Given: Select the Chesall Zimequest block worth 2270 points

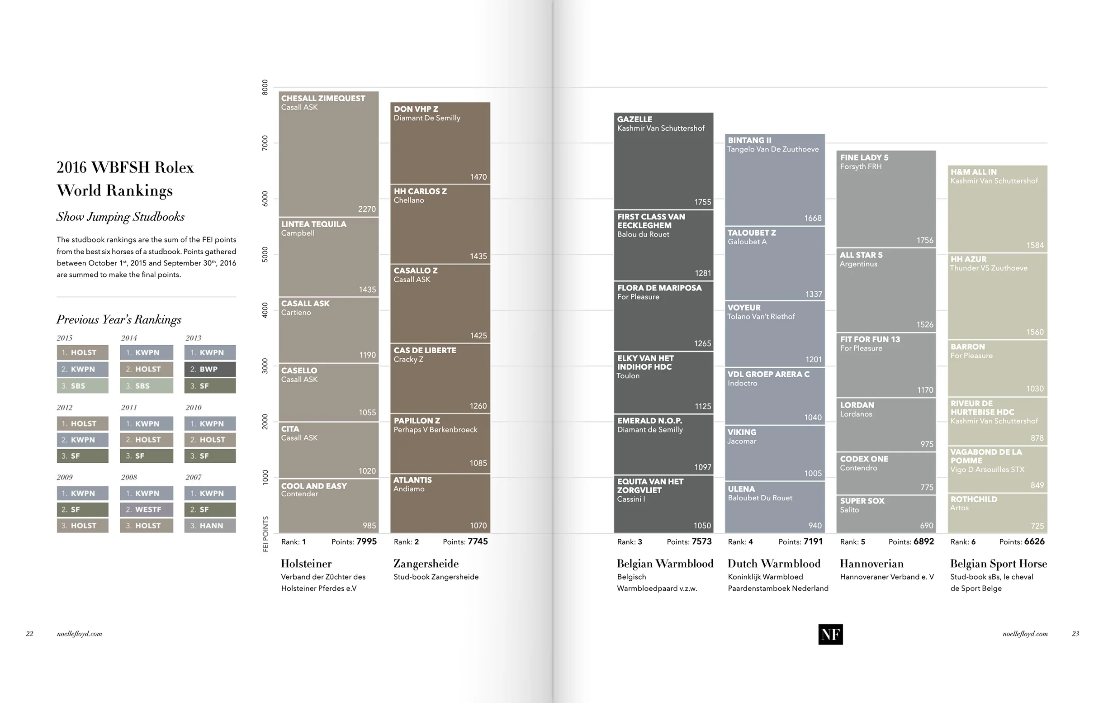Looking at the screenshot, I should (328, 154).
